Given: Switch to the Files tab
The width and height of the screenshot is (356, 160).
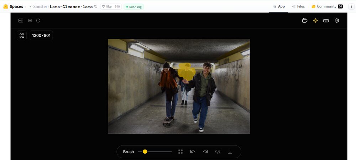Looking at the screenshot, I should 298,6.
